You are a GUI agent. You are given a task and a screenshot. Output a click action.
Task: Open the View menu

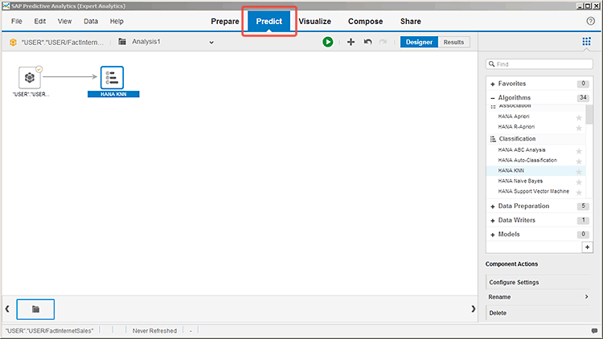(64, 21)
